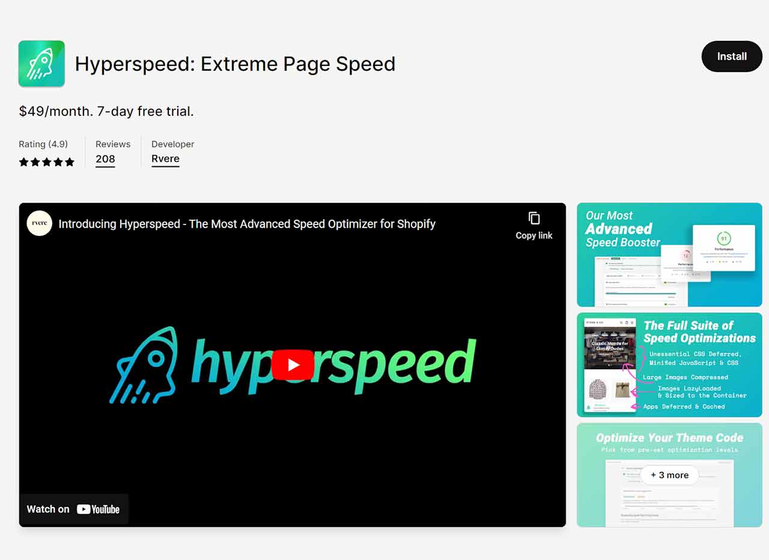Click the $49/month. 7-day free trial text
The width and height of the screenshot is (769, 560).
click(x=106, y=111)
